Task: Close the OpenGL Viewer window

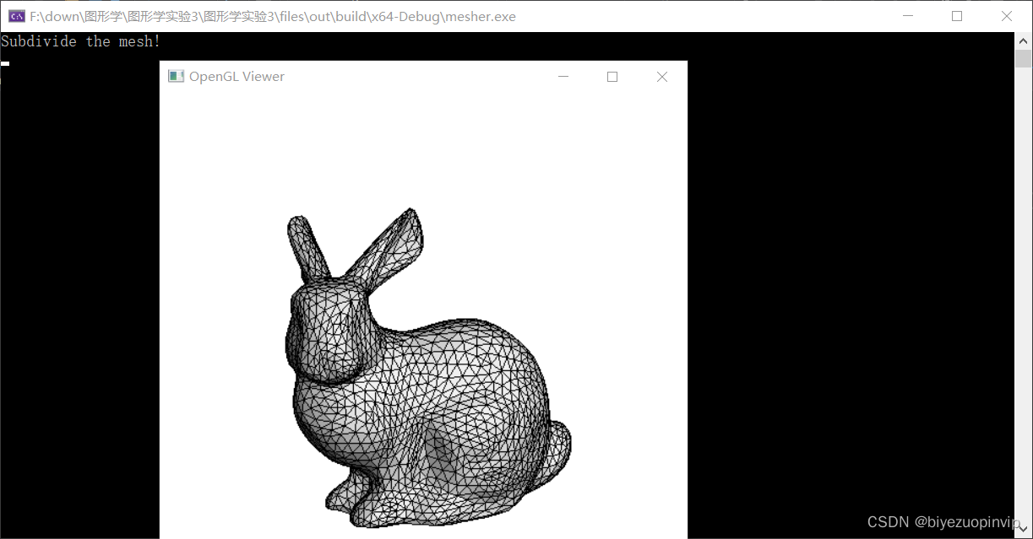Action: tap(662, 77)
